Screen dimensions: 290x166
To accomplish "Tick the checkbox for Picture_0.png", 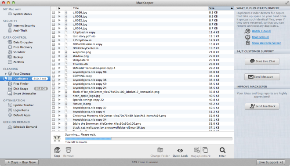I will 54,104.
